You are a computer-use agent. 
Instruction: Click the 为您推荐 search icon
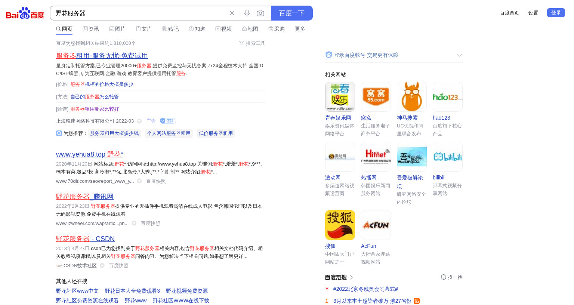[59, 133]
